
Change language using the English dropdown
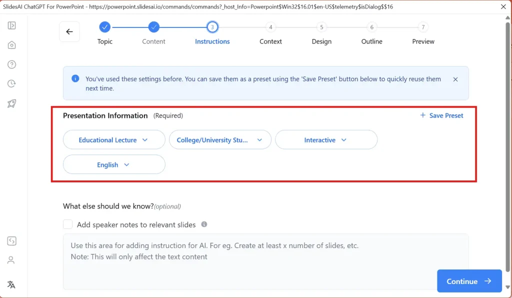click(x=113, y=164)
